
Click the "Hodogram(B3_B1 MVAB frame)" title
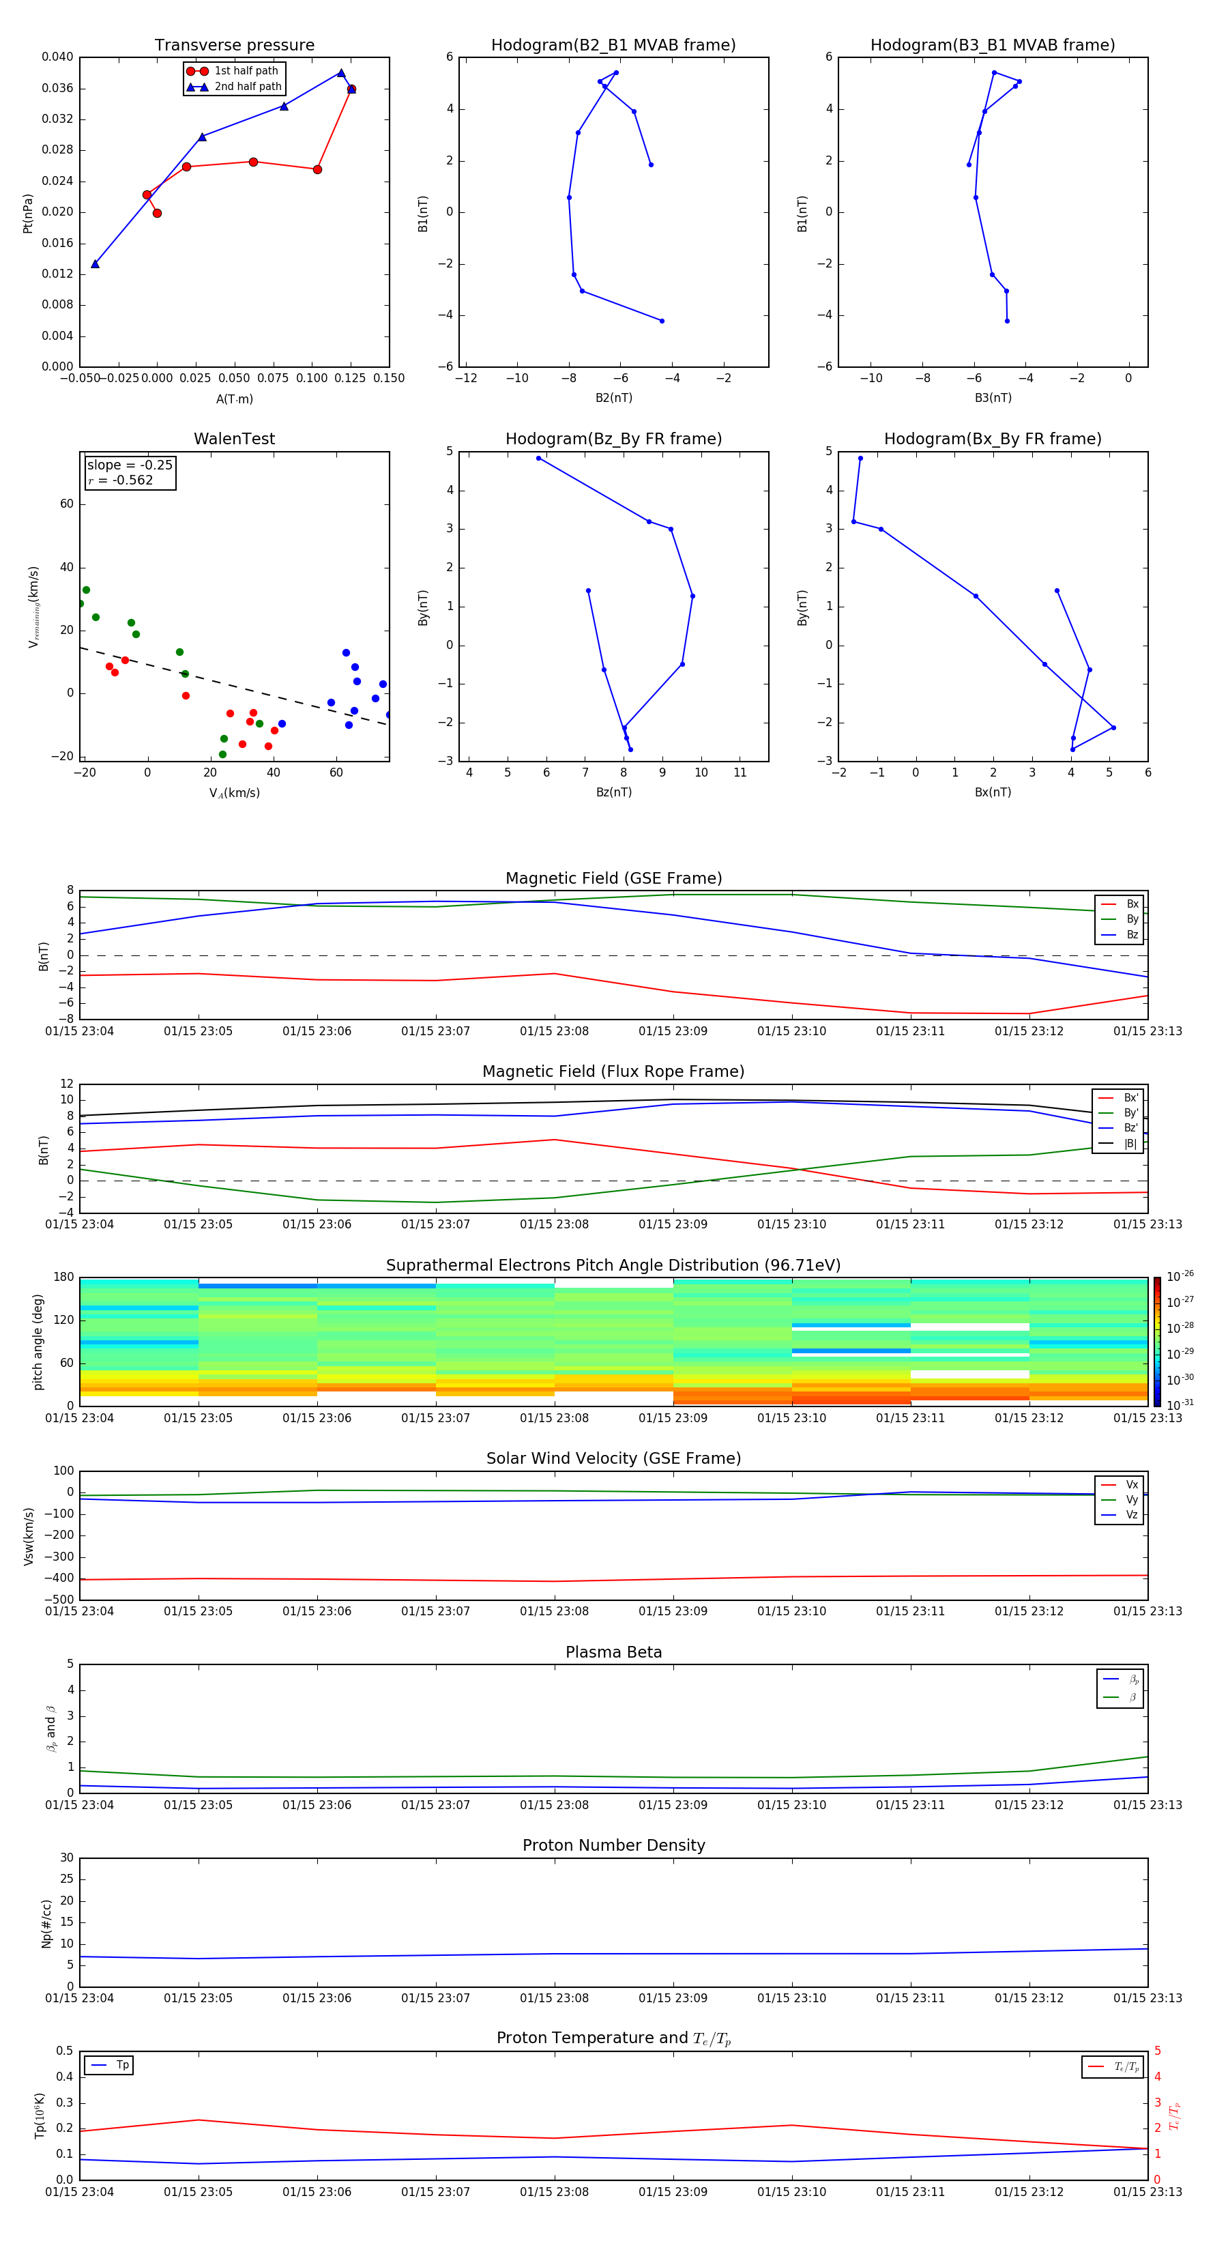(993, 46)
